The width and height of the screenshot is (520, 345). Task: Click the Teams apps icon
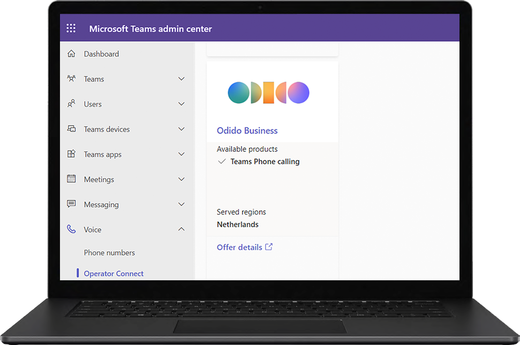[x=71, y=154]
